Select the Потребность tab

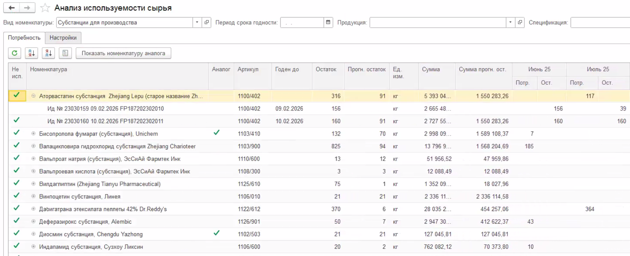tap(24, 38)
